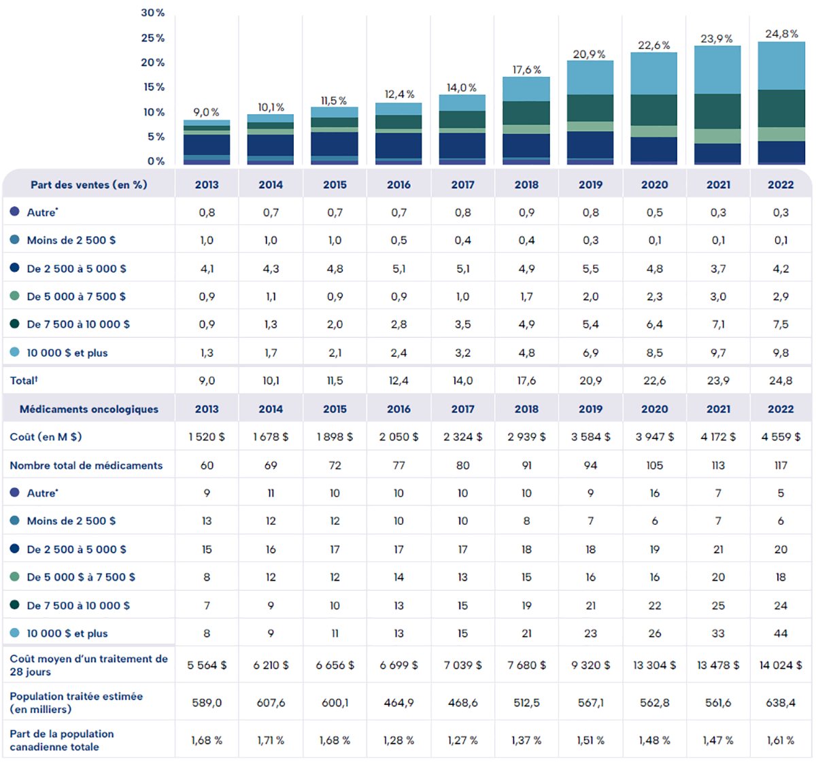Click the 24,8 % label above the 2022 bar
Image resolution: width=816 pixels, height=762 pixels.
pos(781,34)
